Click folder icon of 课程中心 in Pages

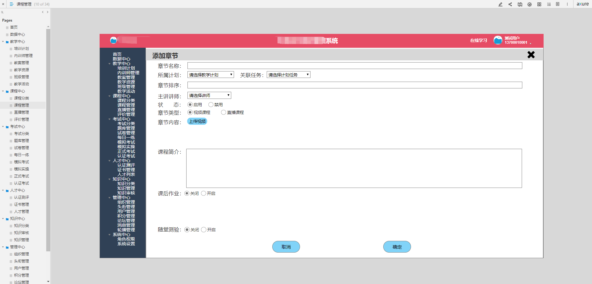click(7, 91)
